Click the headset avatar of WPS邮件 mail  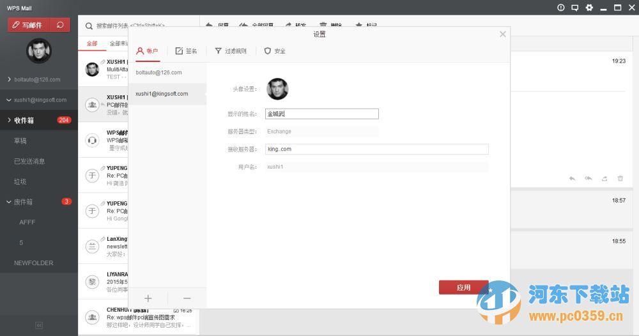tap(92, 141)
